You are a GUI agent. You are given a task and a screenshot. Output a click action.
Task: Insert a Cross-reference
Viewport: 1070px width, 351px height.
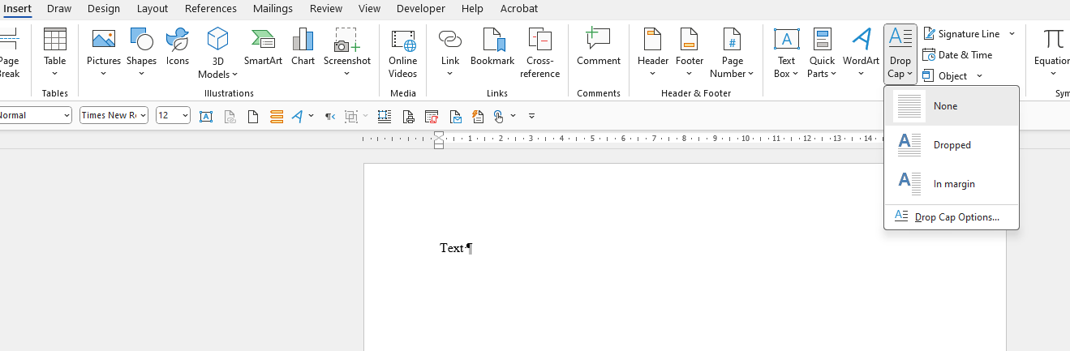540,53
